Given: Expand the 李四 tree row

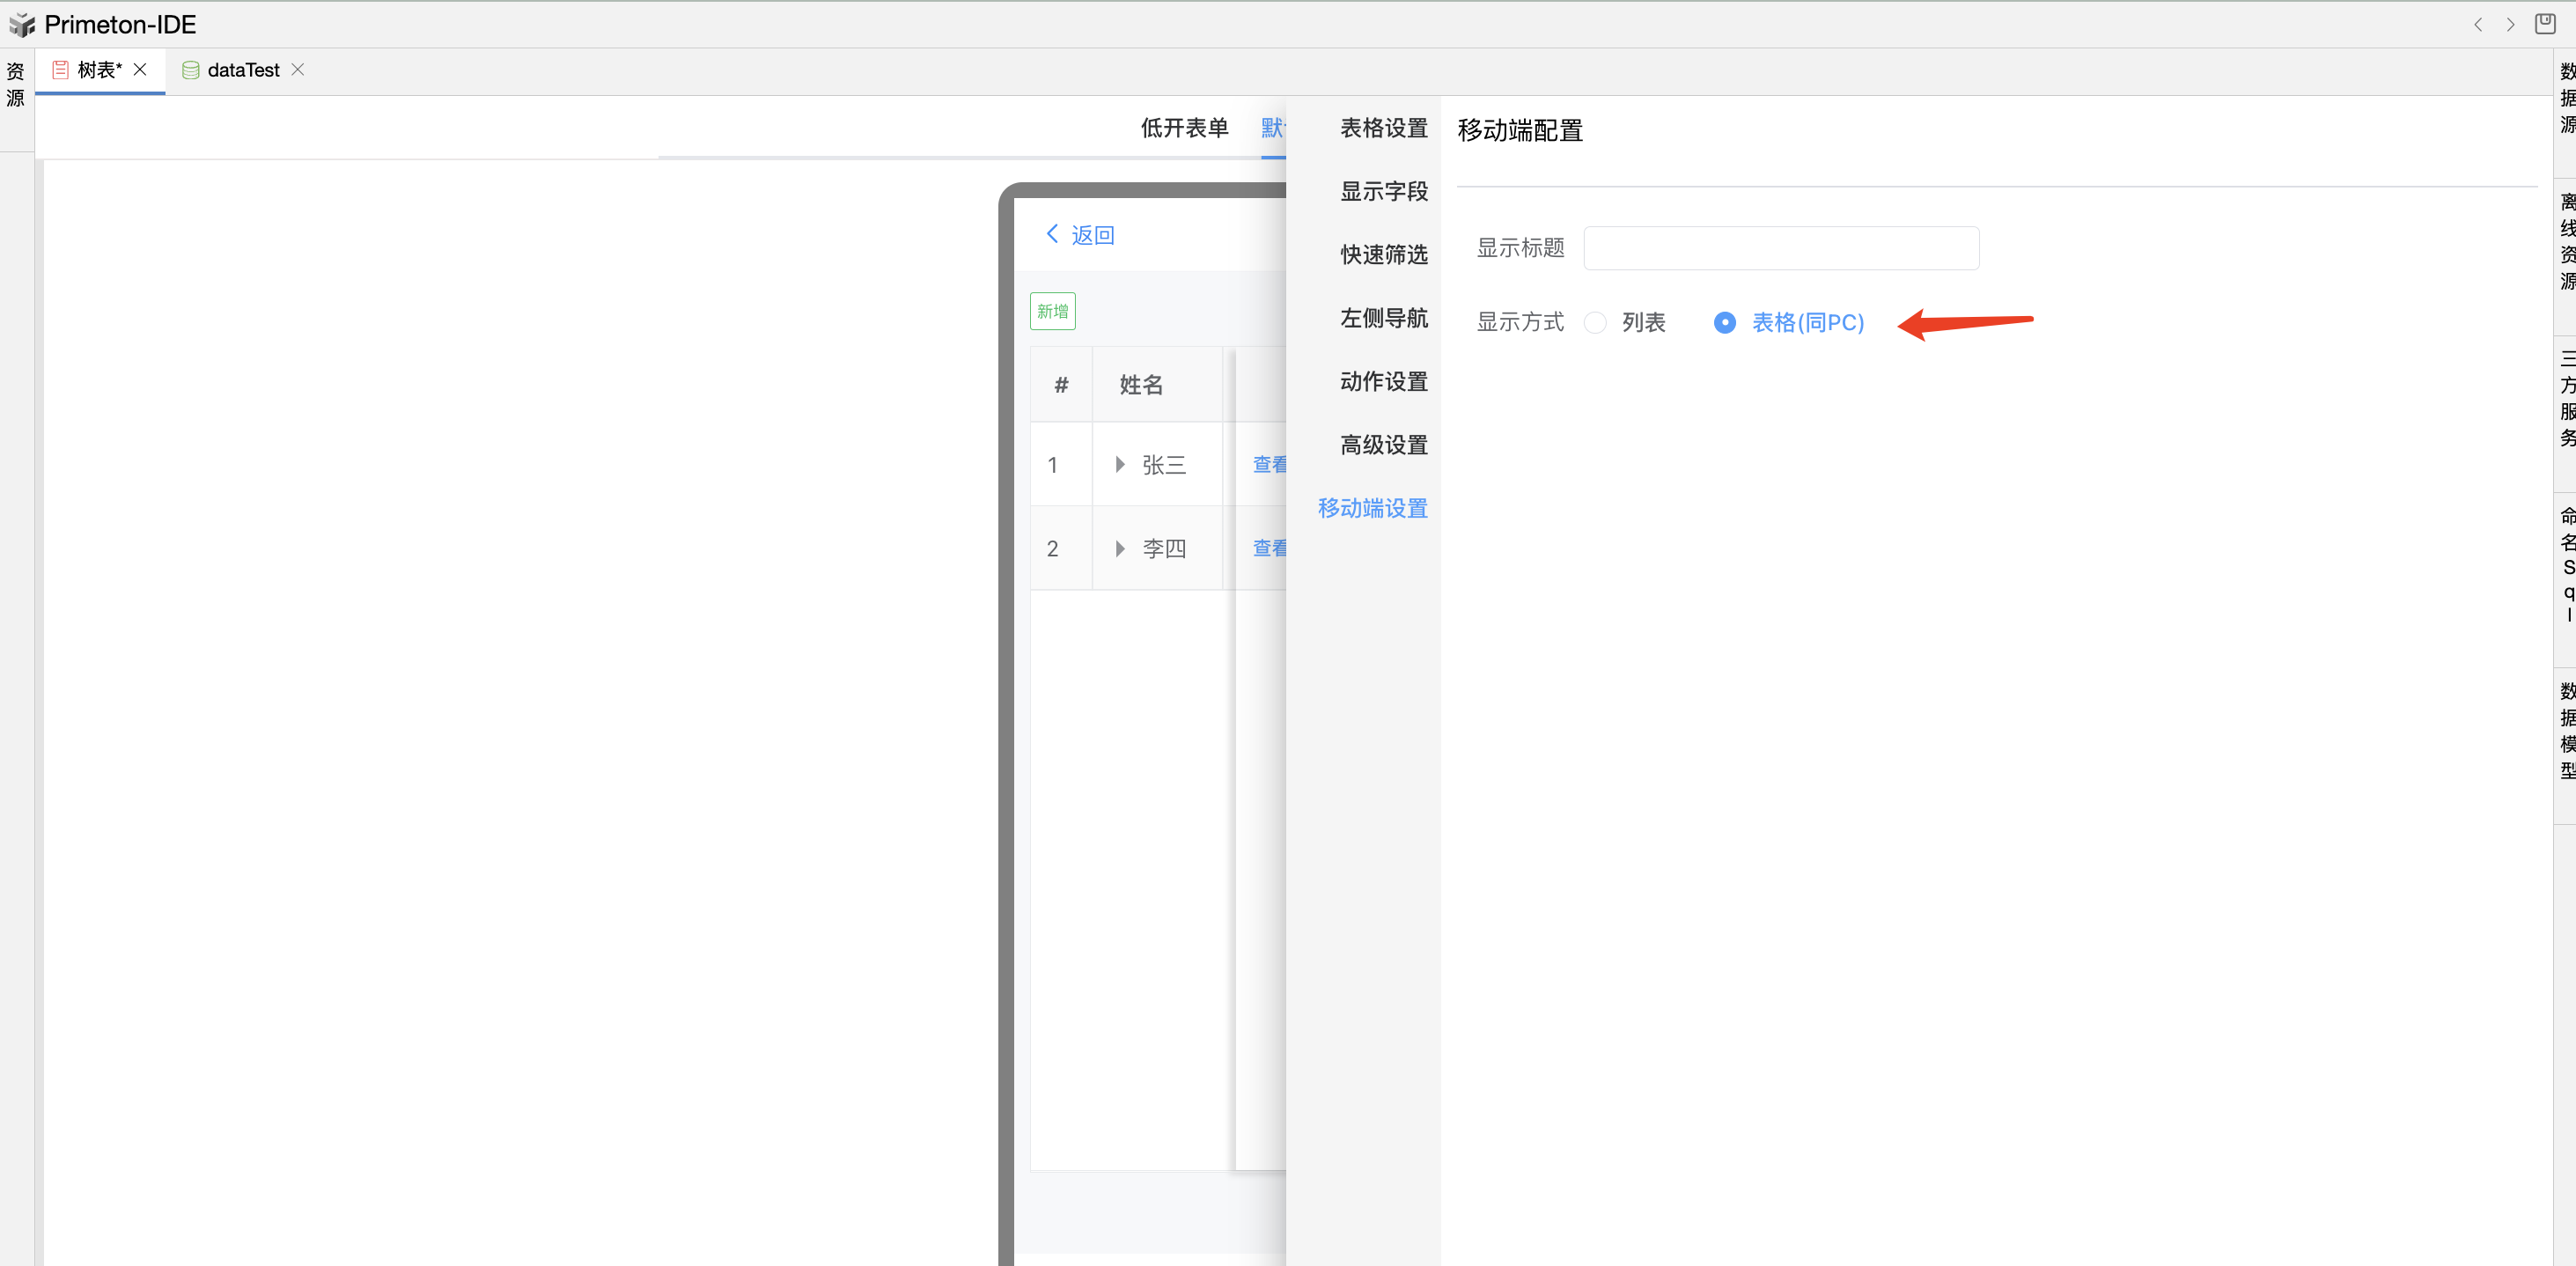Looking at the screenshot, I should click(1120, 548).
